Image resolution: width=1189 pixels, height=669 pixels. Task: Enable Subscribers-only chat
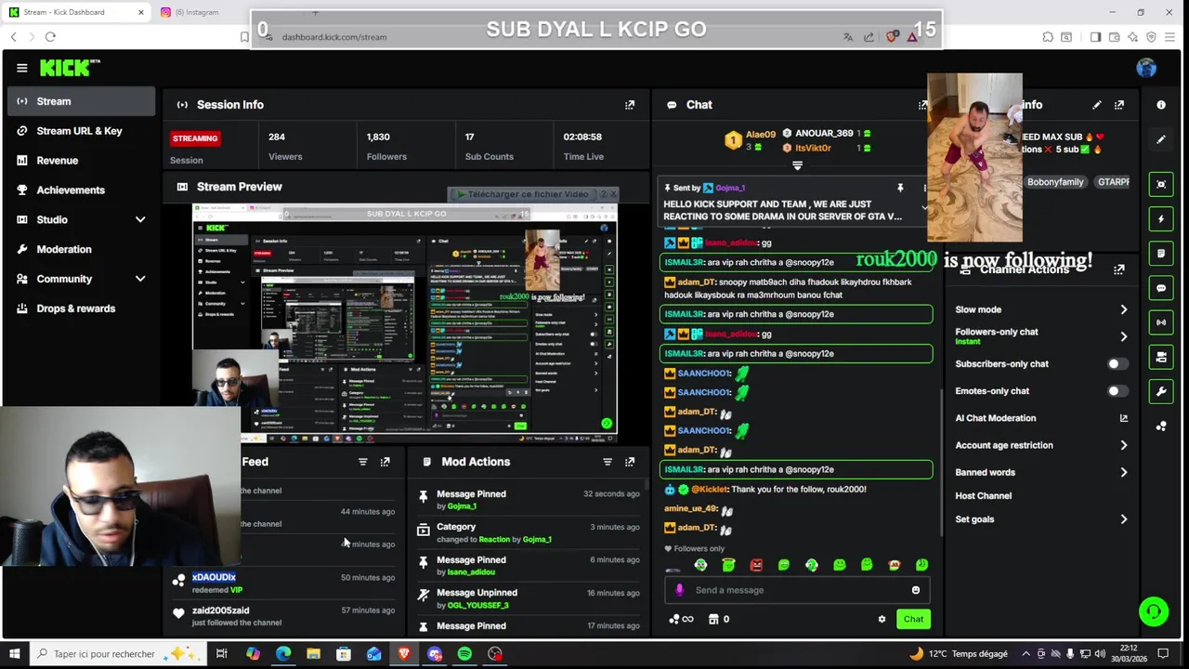pos(1117,364)
